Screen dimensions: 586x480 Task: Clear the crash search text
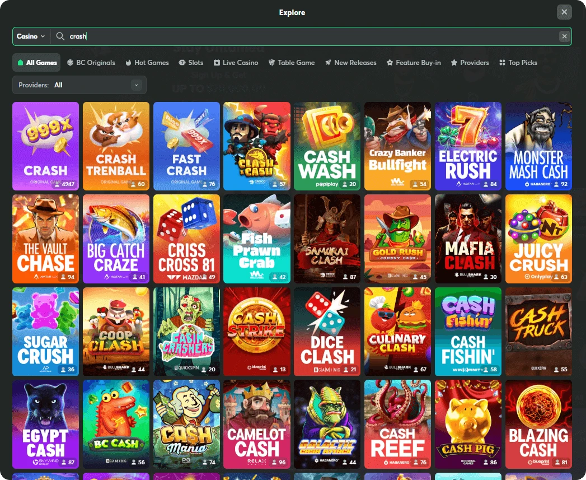tap(564, 36)
